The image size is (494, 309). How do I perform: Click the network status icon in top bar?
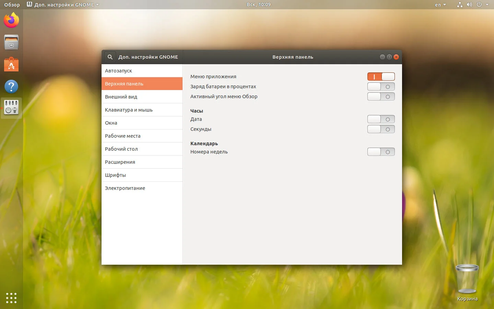460,5
